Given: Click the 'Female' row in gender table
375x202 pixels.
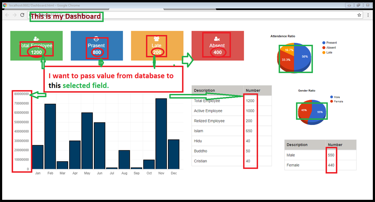Looking at the screenshot, I should click(320, 165).
